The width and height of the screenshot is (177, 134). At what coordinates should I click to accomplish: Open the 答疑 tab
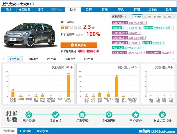[x=105, y=10]
